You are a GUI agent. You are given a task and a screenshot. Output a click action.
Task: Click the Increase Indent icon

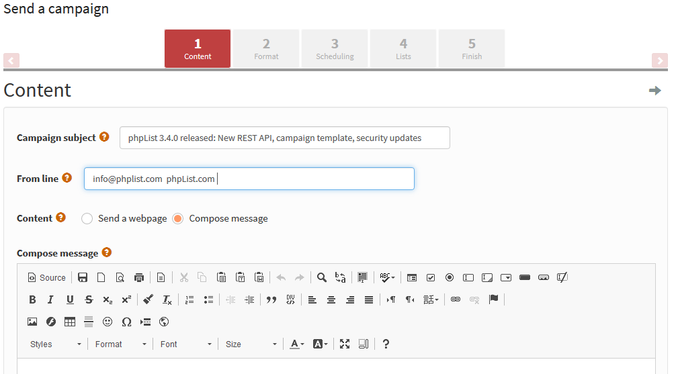click(249, 299)
